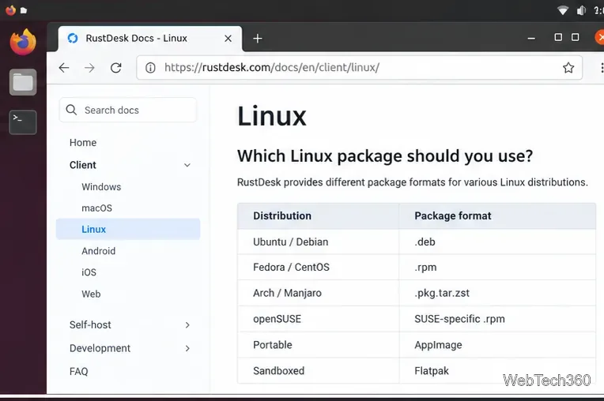Image resolution: width=604 pixels, height=401 pixels.
Task: Expand the Development chevron
Action: (187, 348)
